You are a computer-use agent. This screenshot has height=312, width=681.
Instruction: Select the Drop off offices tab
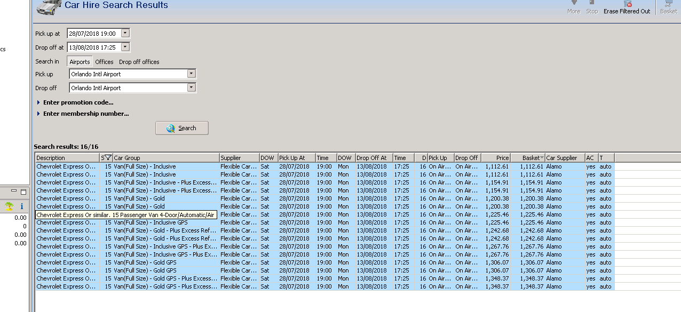click(139, 62)
